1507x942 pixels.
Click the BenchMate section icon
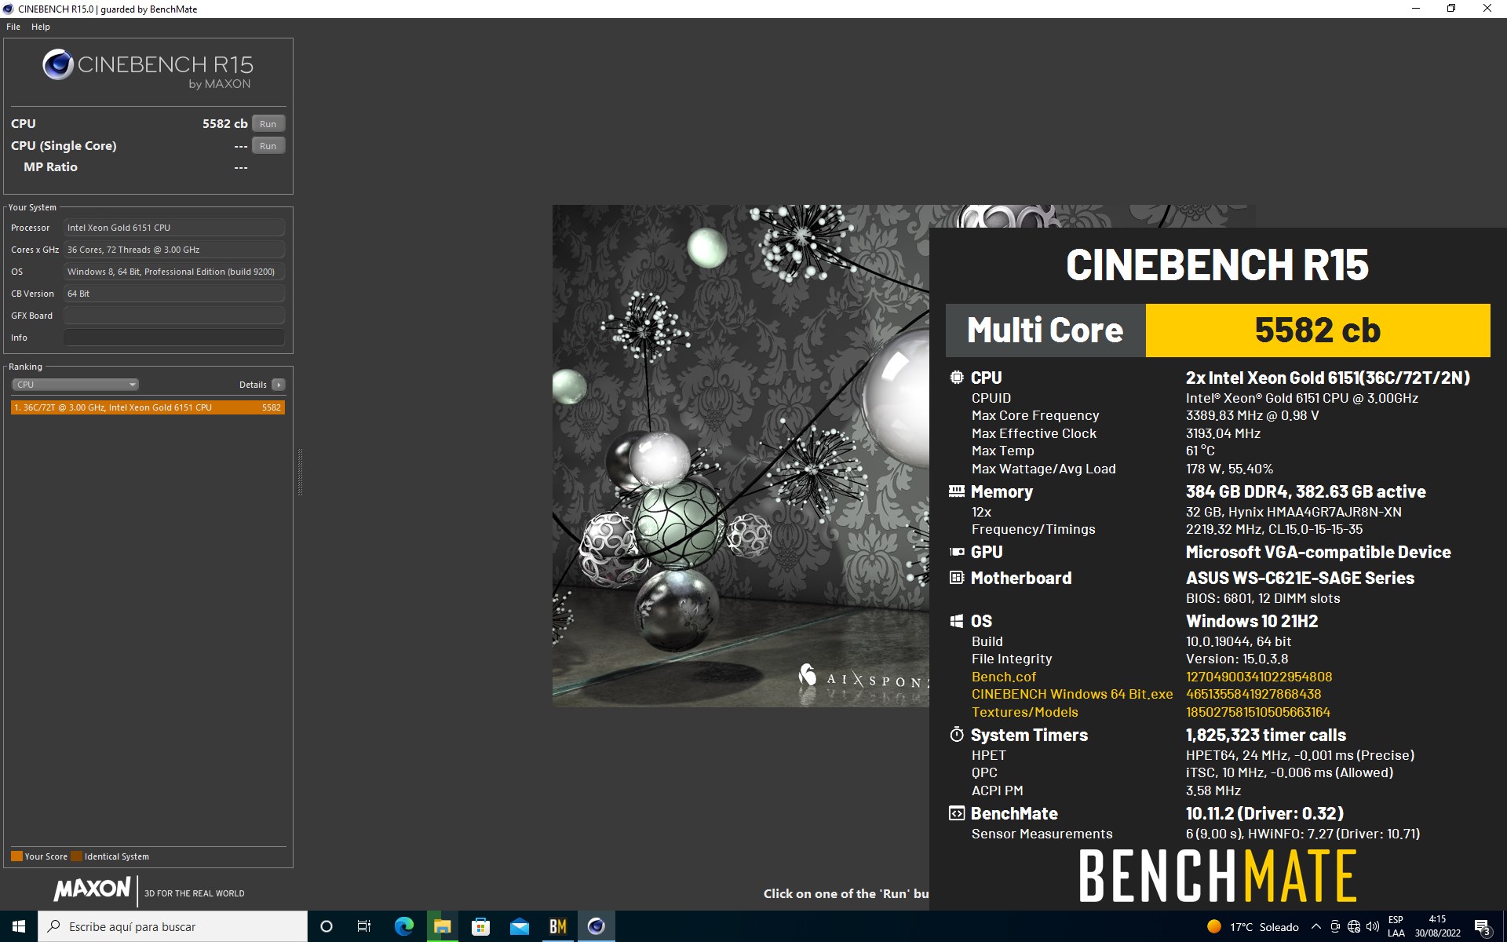tap(956, 813)
